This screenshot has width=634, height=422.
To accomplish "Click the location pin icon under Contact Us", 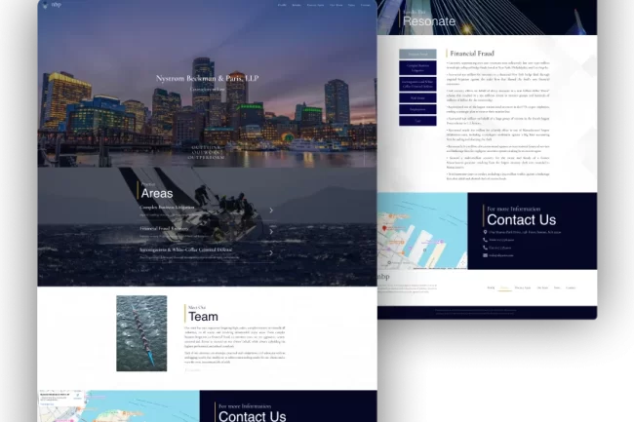I will click(485, 232).
